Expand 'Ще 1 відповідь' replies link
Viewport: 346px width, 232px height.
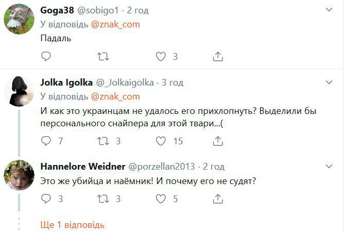click(x=72, y=225)
